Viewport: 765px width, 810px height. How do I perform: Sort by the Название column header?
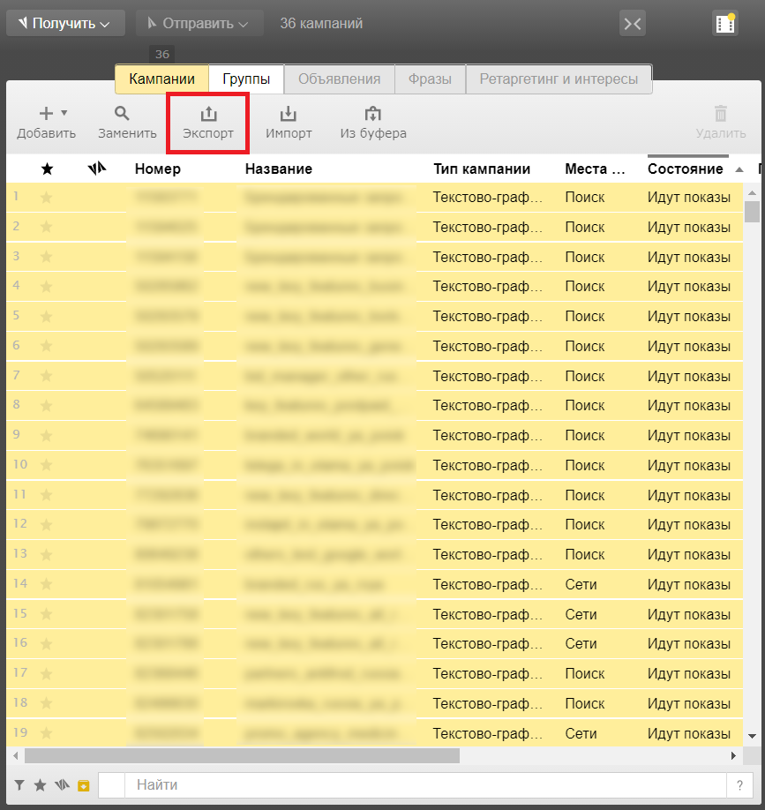pyautogui.click(x=278, y=169)
